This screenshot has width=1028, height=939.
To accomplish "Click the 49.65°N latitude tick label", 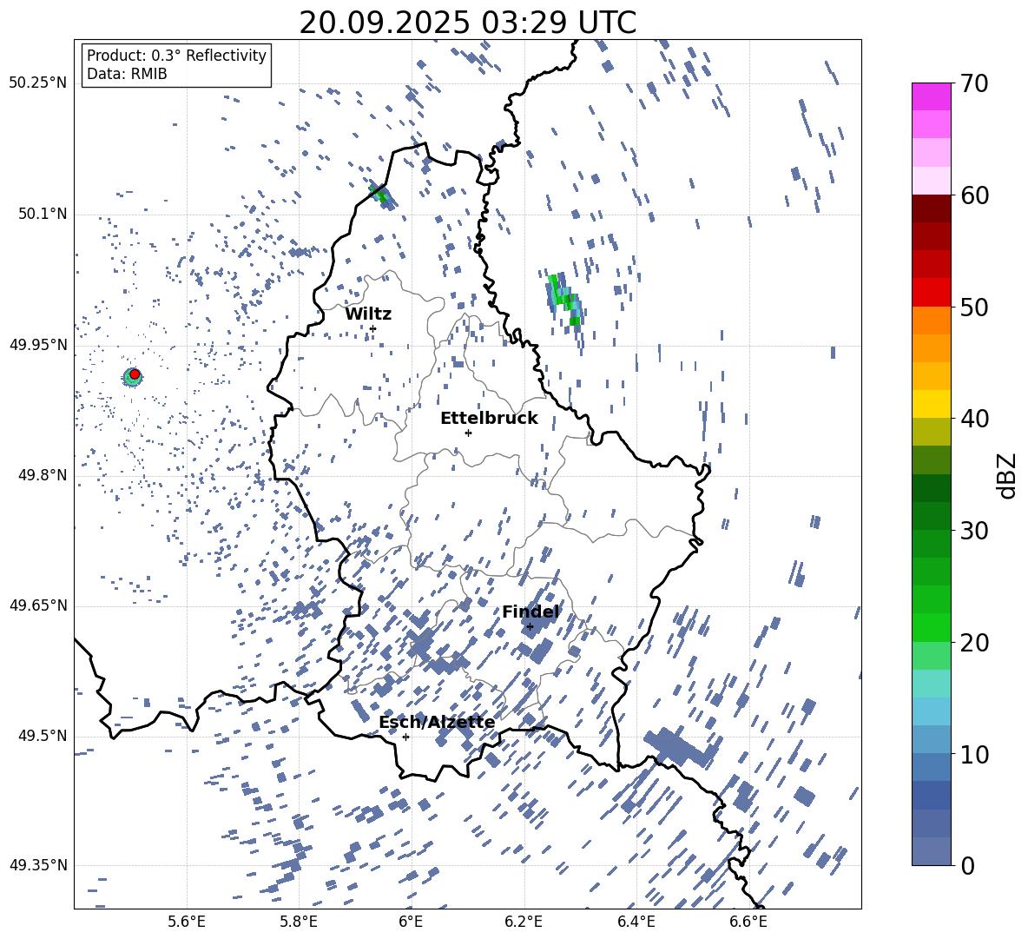I will pos(38,605).
